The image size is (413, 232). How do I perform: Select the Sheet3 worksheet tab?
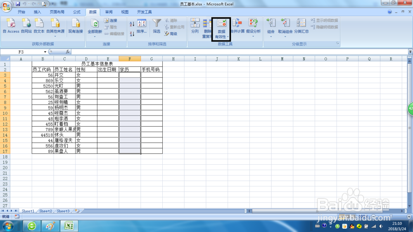63,211
